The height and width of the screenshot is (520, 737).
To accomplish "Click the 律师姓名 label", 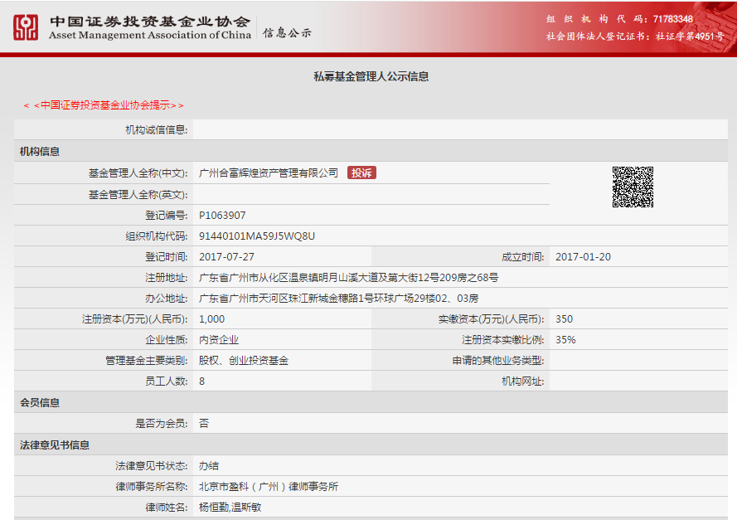I will 167,508.
